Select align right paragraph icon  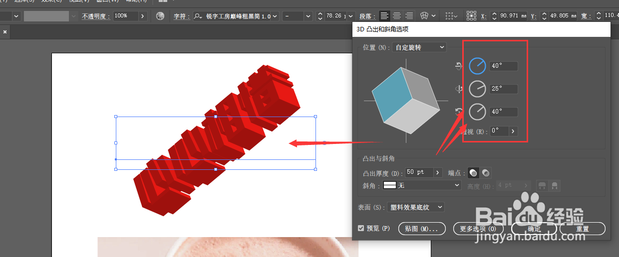coord(409,16)
